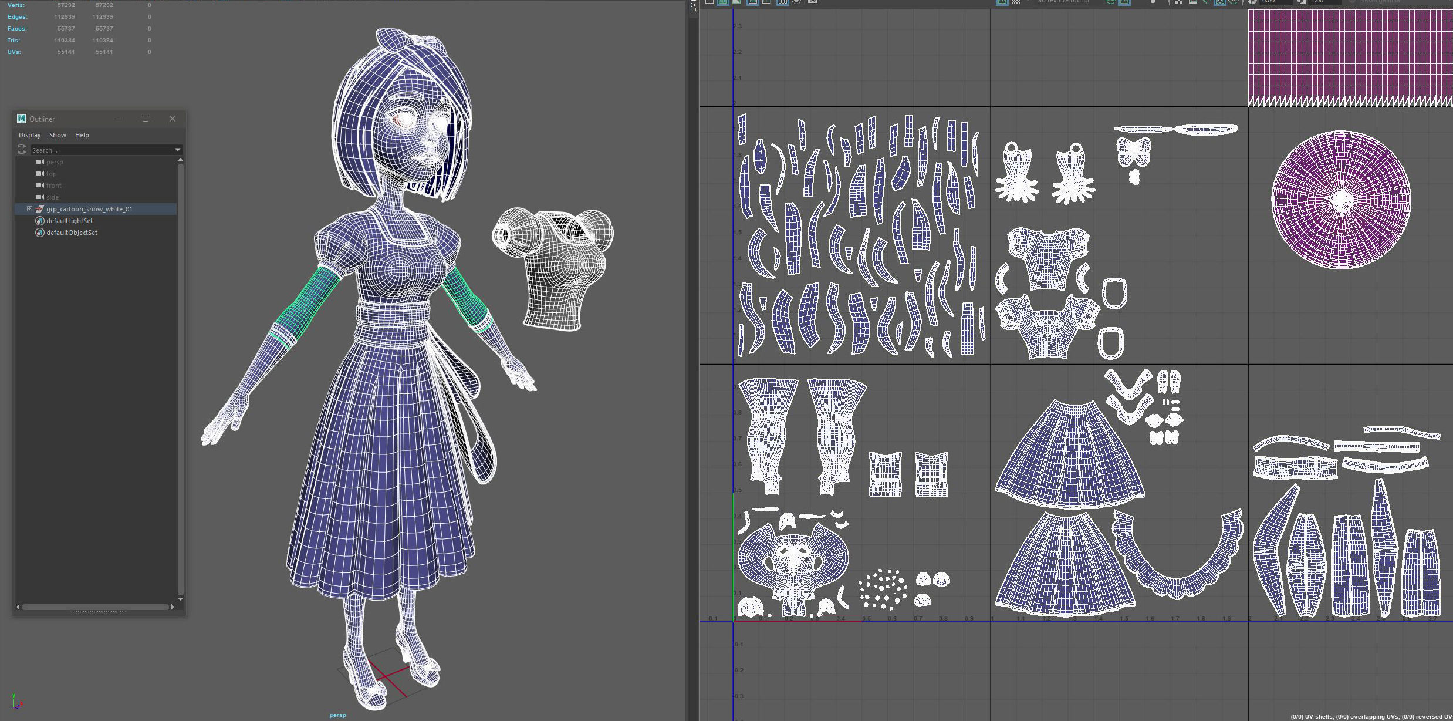Expand the grp_cartoon_snow_white_01 group
The image size is (1453, 721).
[29, 209]
